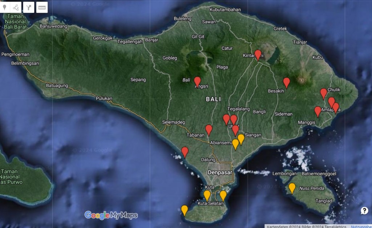This screenshot has height=228, width=372.
Task: Click the red marker near Tabanan
Action: (209, 129)
